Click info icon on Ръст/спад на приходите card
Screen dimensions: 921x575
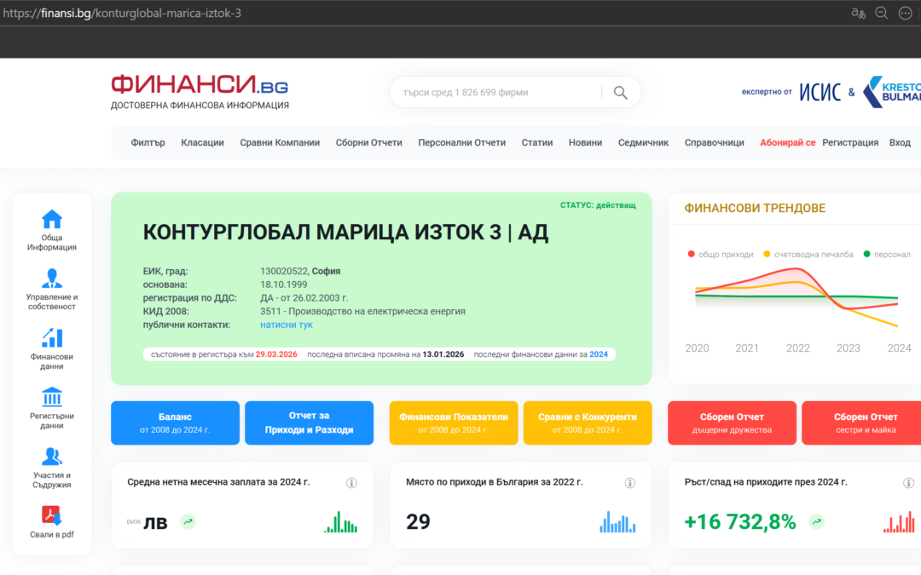908,483
